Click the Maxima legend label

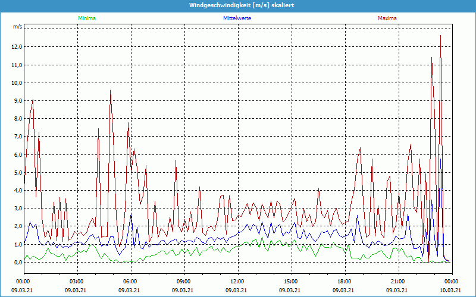click(387, 18)
